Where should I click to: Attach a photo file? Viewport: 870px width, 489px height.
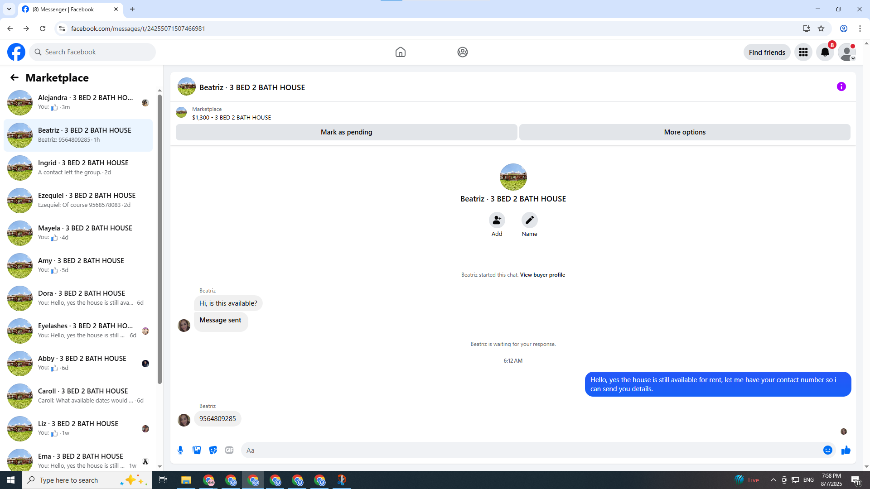(x=197, y=450)
